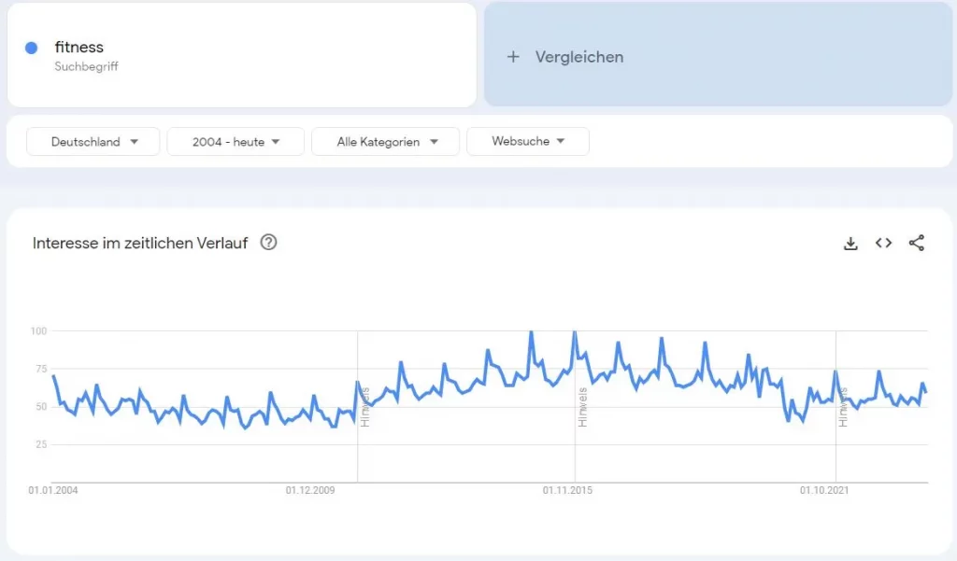This screenshot has height=561, width=957.
Task: Expand the "2004 - heute" time range dropdown
Action: 236,142
